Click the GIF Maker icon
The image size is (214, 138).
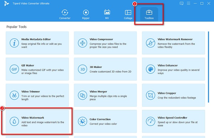point(14,69)
